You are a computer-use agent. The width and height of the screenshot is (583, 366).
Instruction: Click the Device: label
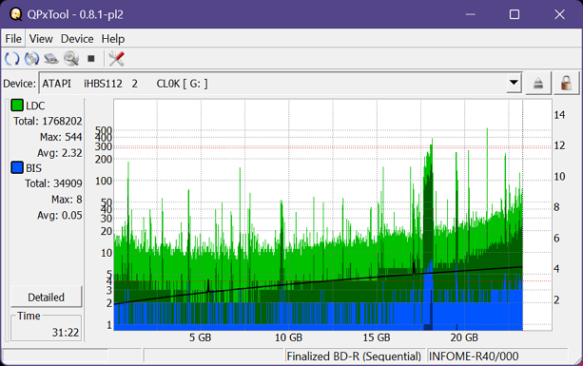click(19, 84)
